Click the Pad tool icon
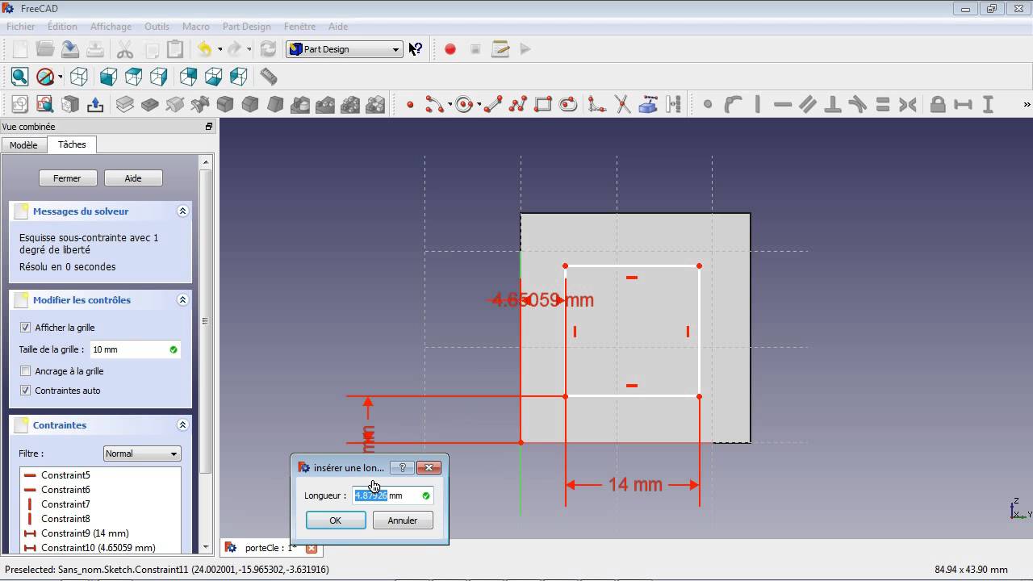Viewport: 1033px width, 581px height. pos(125,104)
